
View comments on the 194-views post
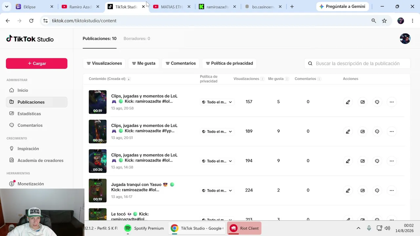coord(377,161)
